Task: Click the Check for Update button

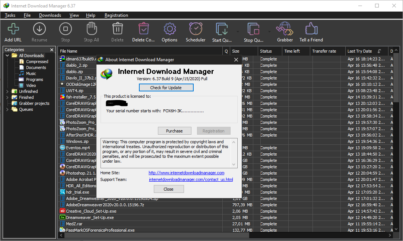Action: pyautogui.click(x=166, y=88)
